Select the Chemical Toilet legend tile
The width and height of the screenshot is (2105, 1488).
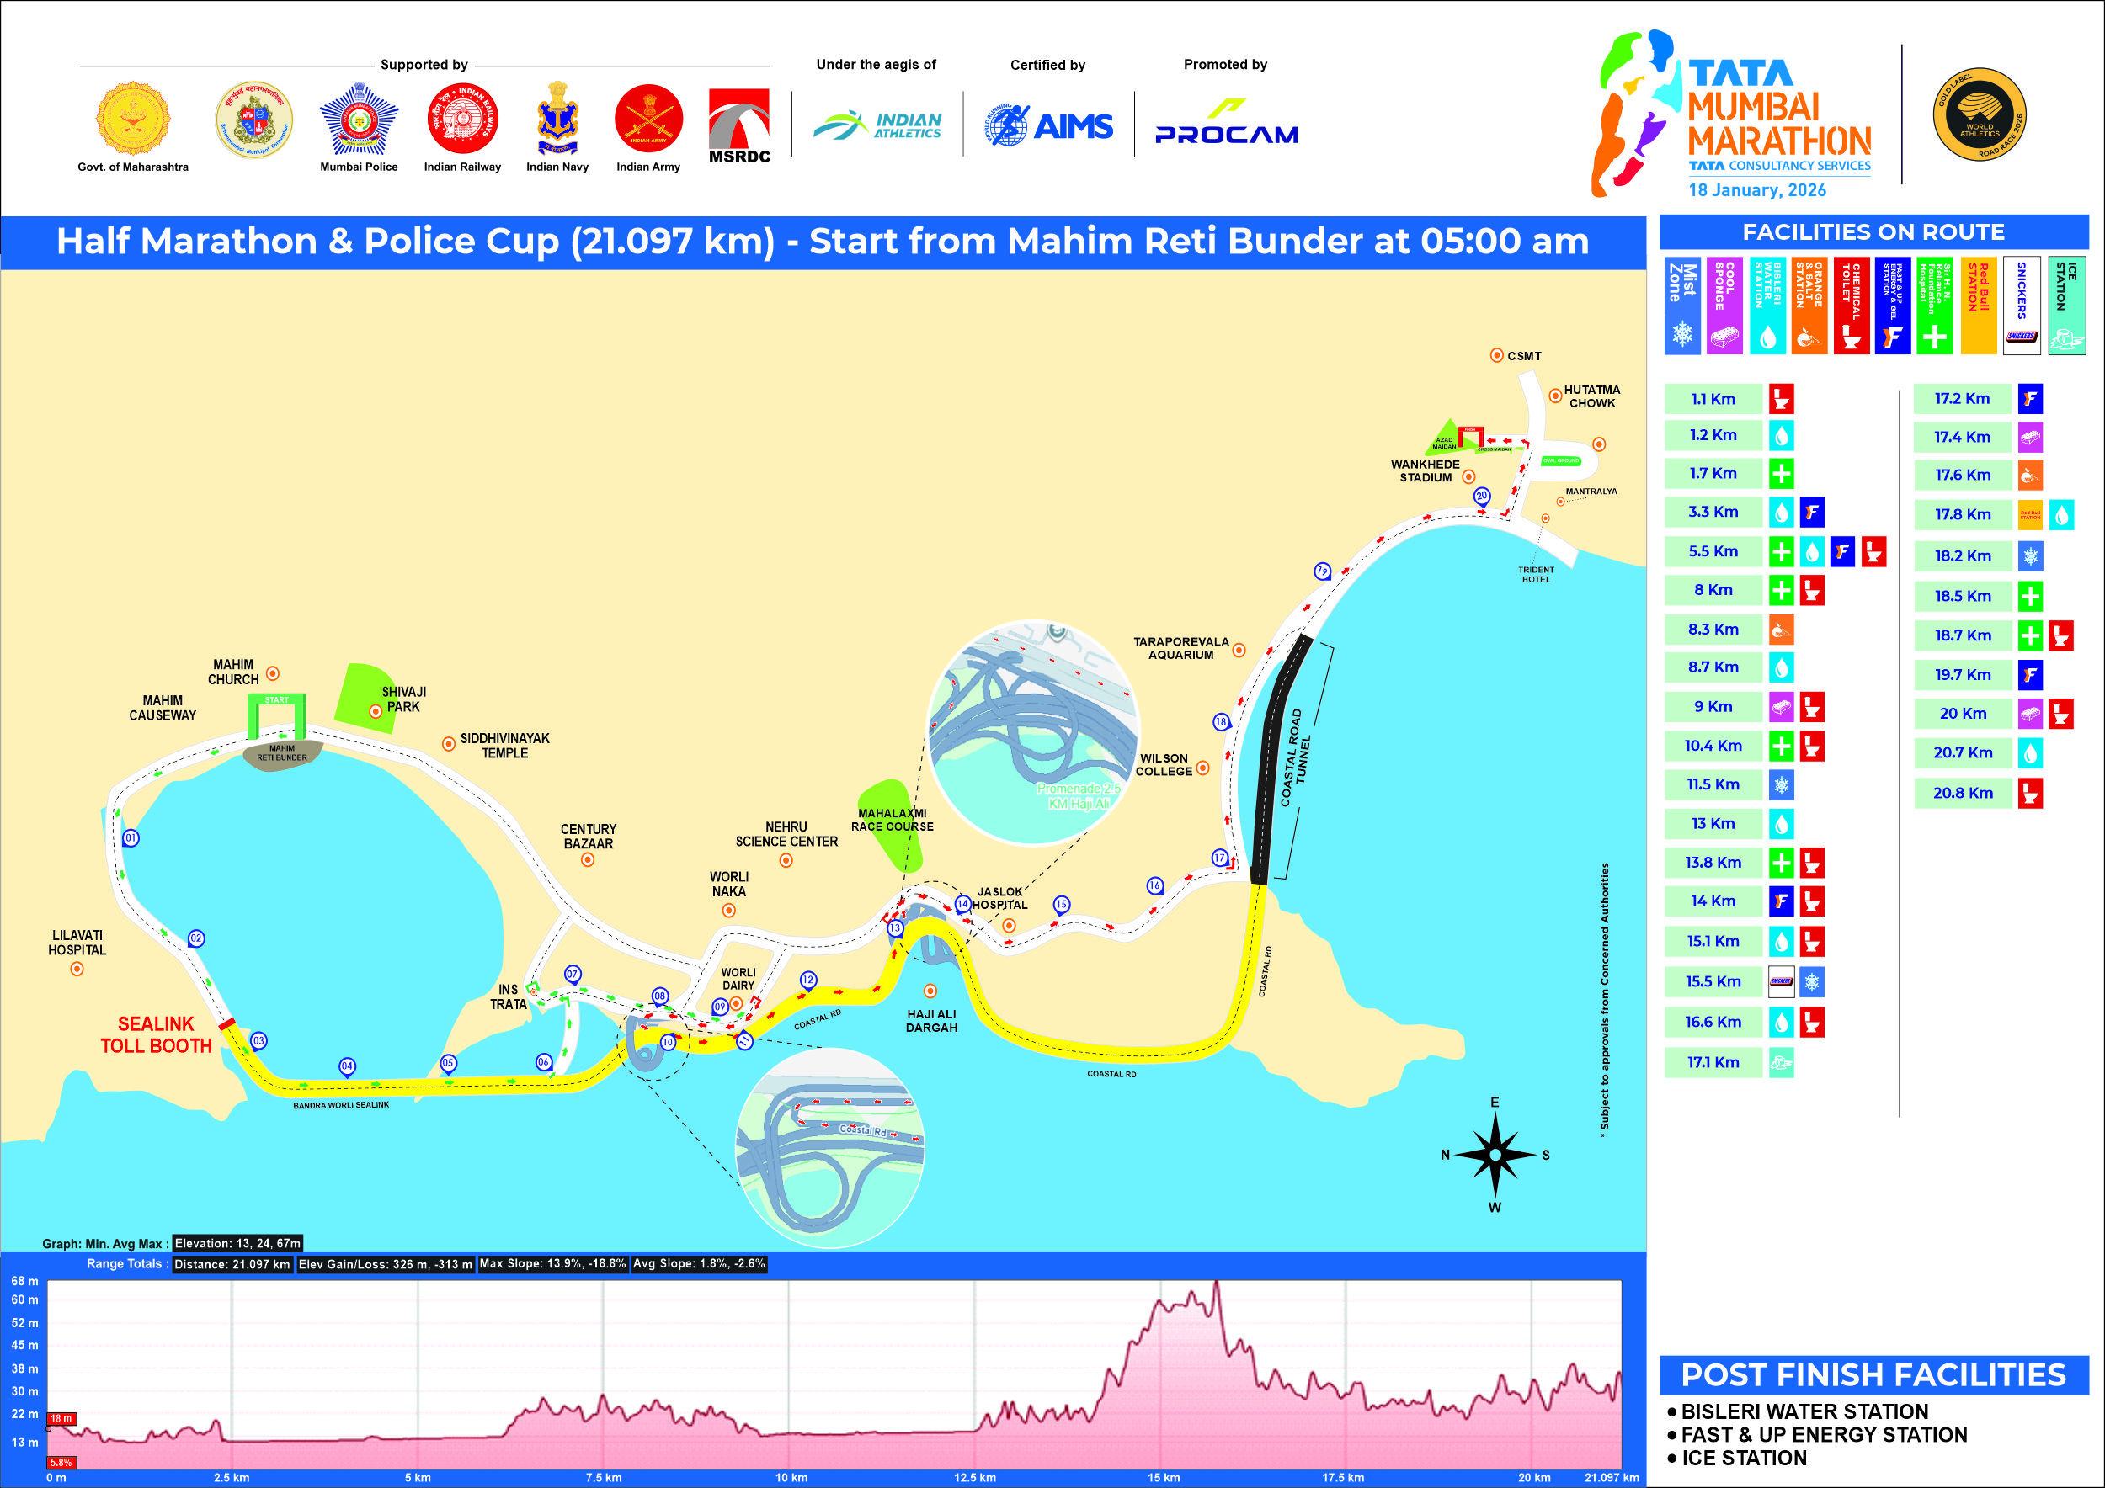1851,306
